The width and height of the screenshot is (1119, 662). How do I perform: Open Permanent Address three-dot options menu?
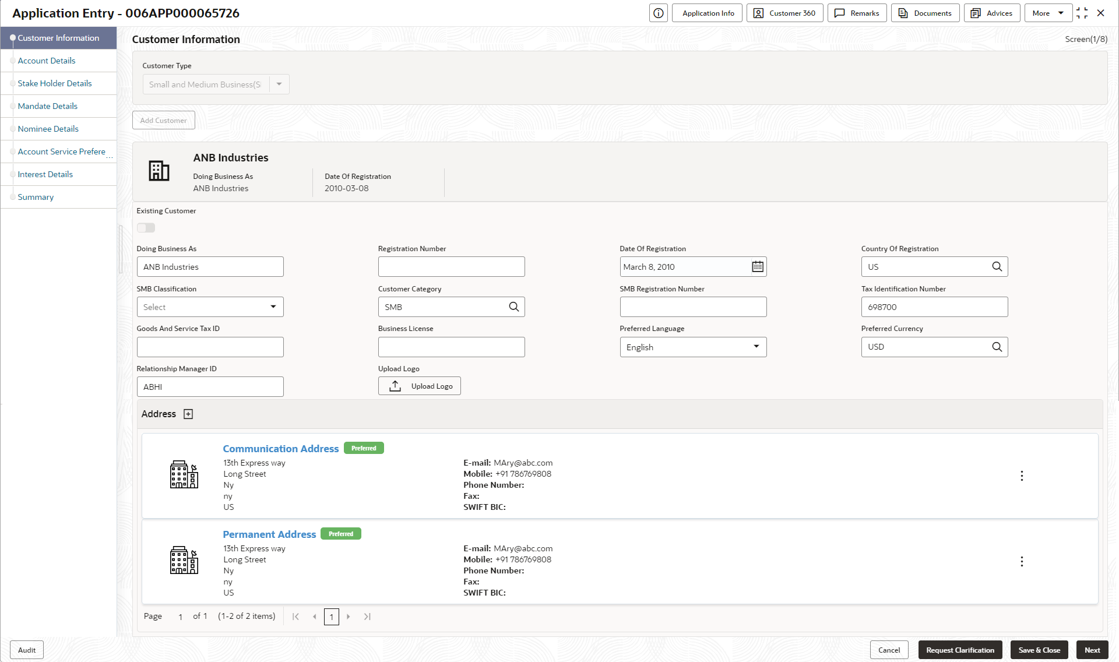pos(1021,562)
